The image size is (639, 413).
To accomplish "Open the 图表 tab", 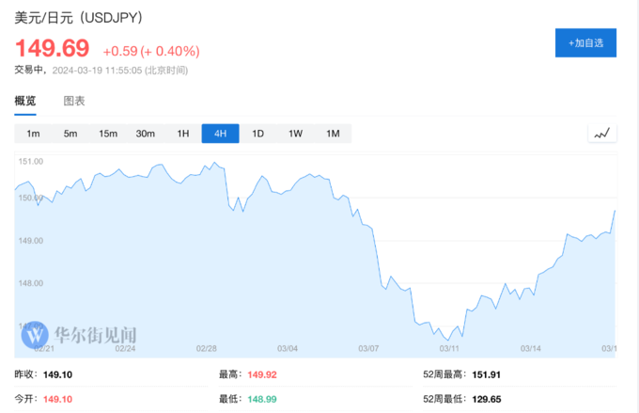I will (74, 101).
